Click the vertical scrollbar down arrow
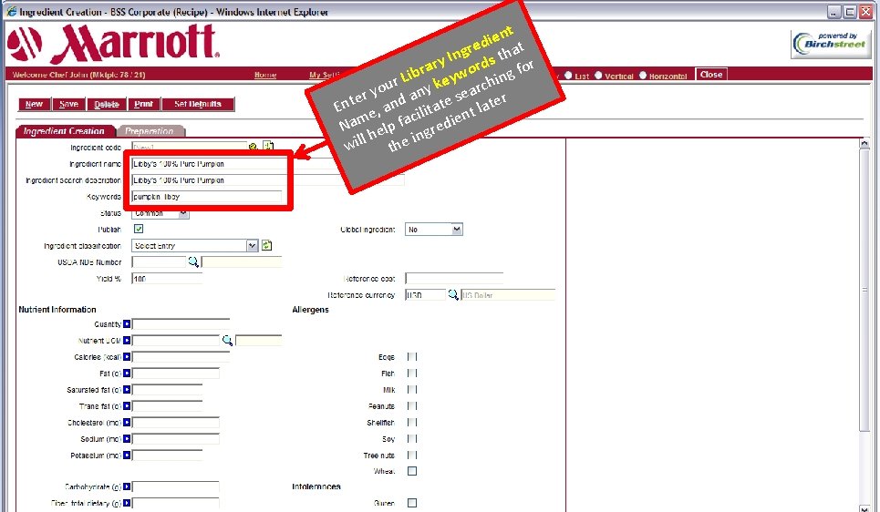This screenshot has height=512, width=880. [864, 507]
